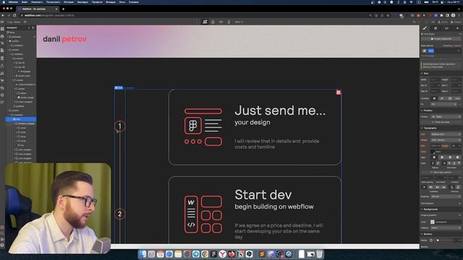The height and width of the screenshot is (260, 463).
Task: Open the style selector dropdown arrow
Action: pos(459,51)
